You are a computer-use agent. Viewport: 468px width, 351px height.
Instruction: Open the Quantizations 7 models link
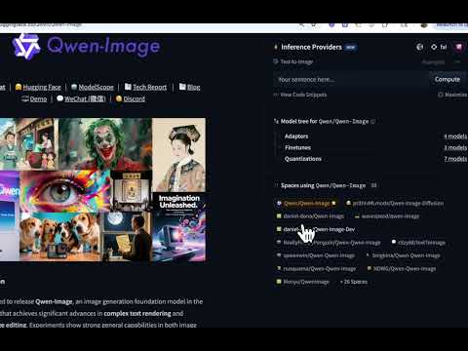[455, 159]
